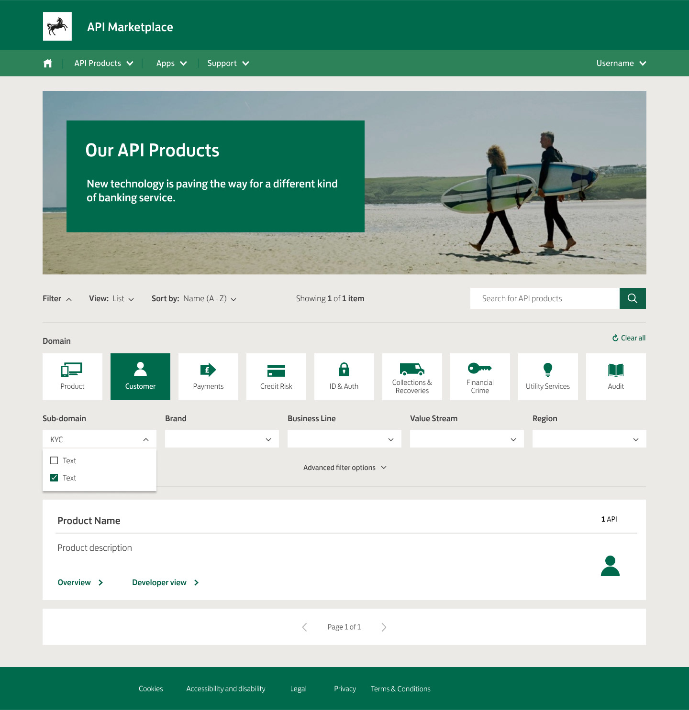Select the Audit domain tile

tap(616, 377)
